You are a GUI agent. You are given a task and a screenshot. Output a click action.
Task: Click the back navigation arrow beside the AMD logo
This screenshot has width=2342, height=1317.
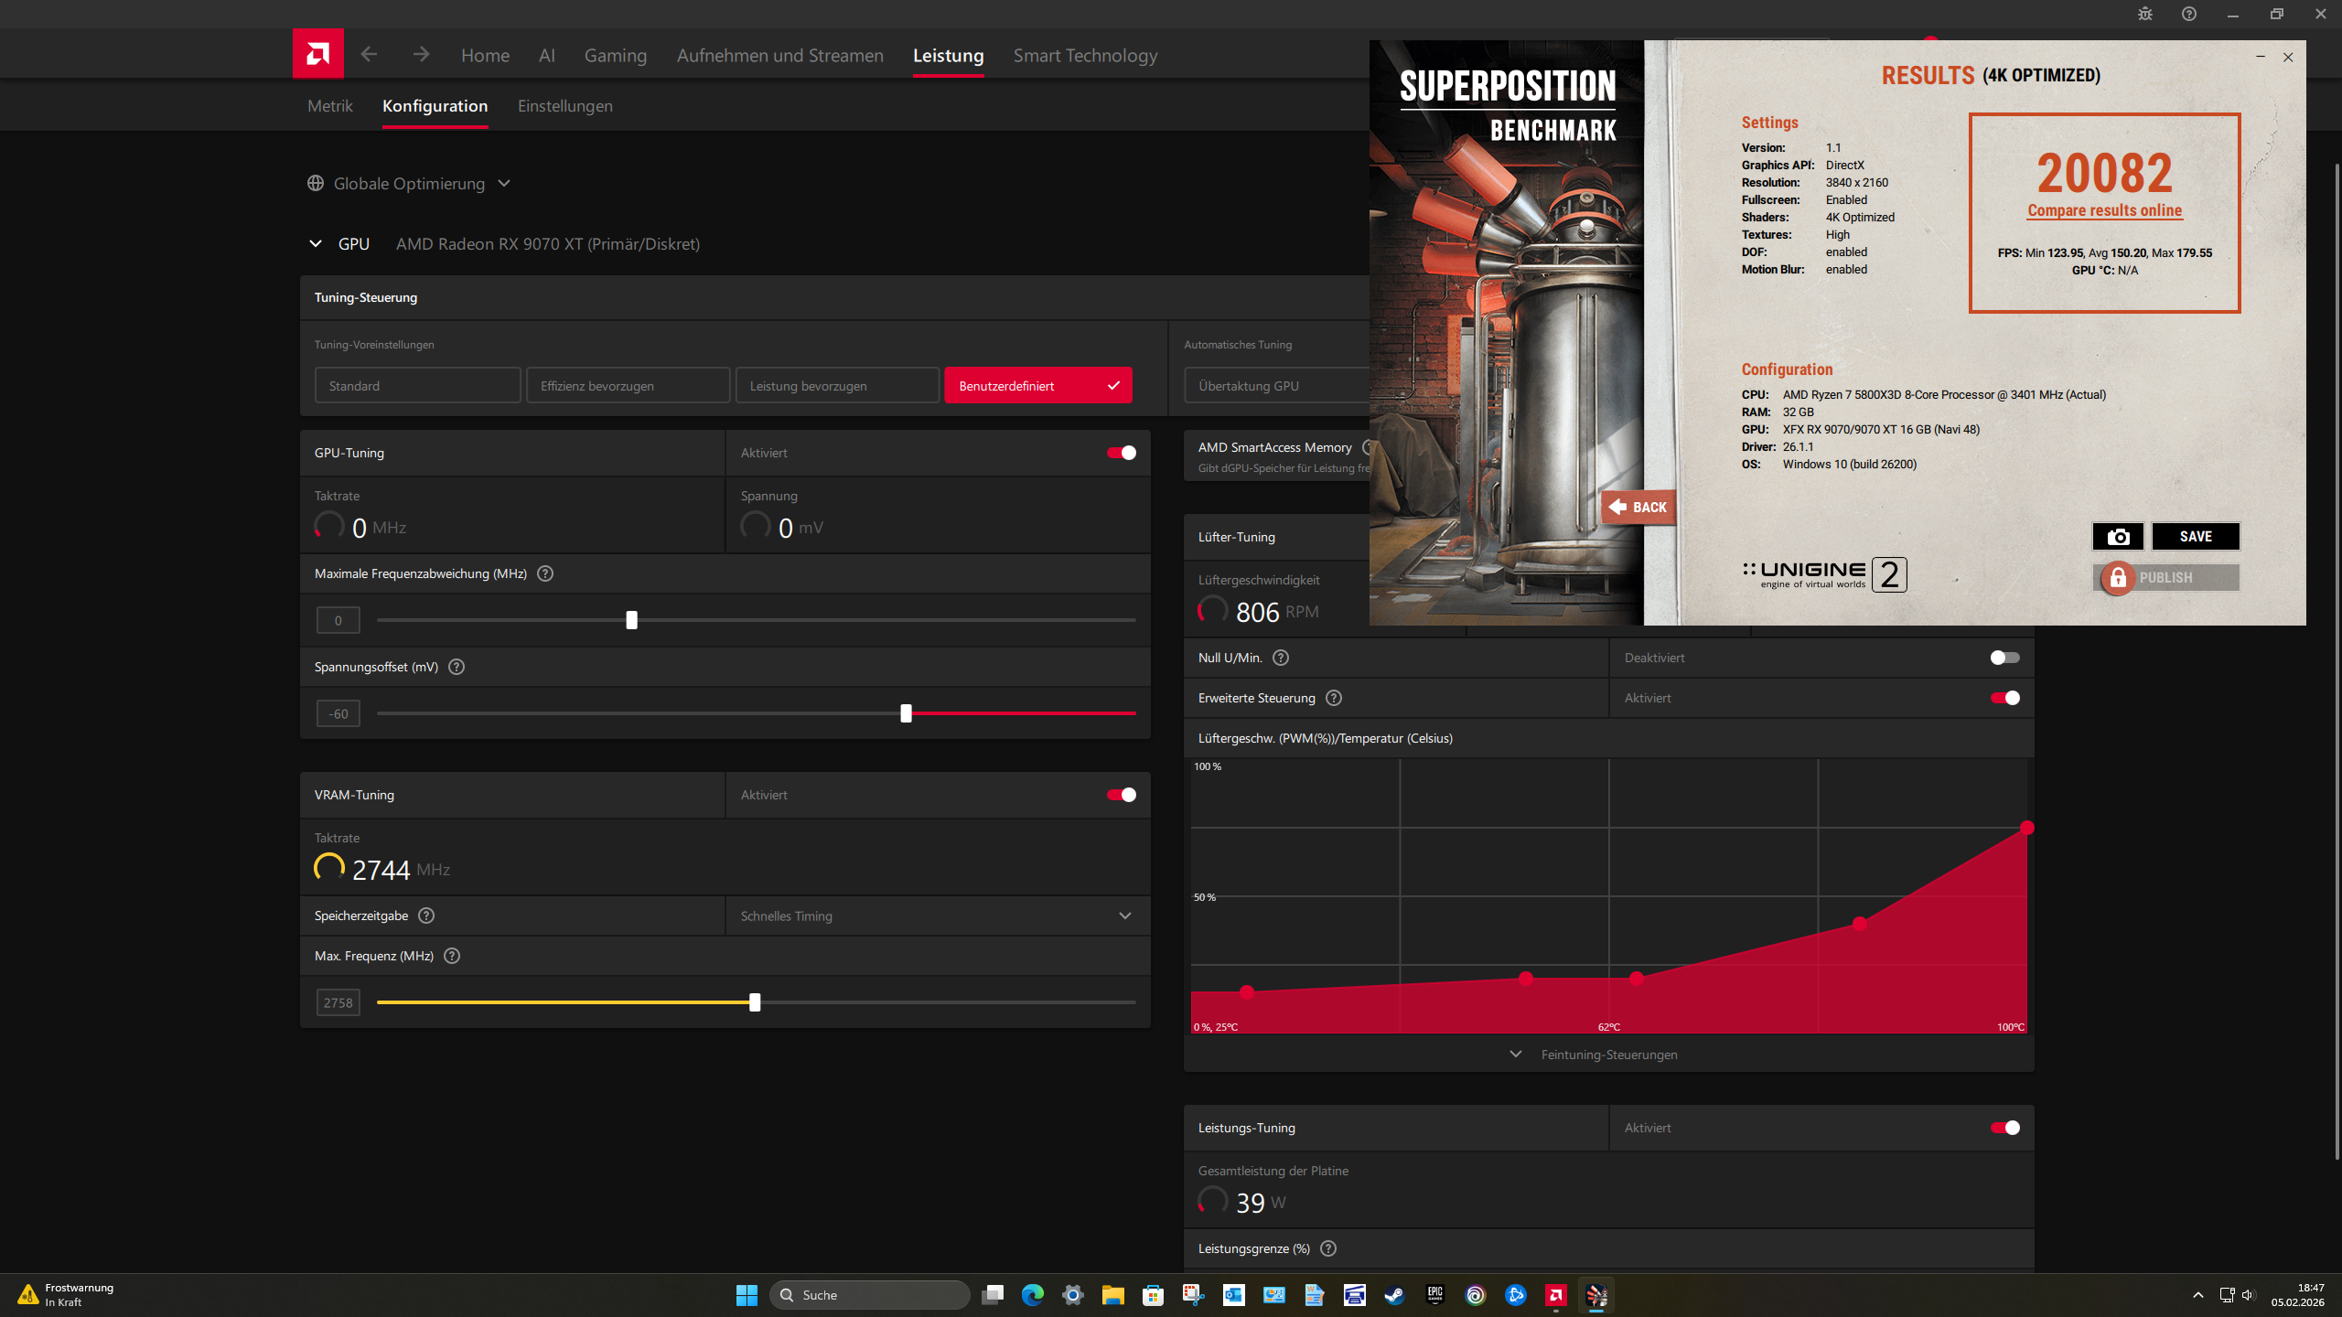[369, 54]
